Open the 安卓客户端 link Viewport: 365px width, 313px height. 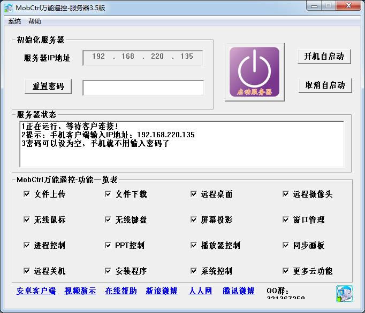[36, 291]
